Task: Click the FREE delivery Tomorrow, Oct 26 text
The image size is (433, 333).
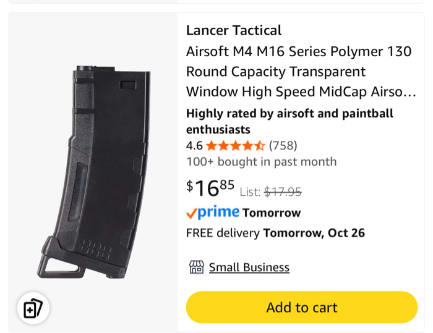Action: click(275, 233)
